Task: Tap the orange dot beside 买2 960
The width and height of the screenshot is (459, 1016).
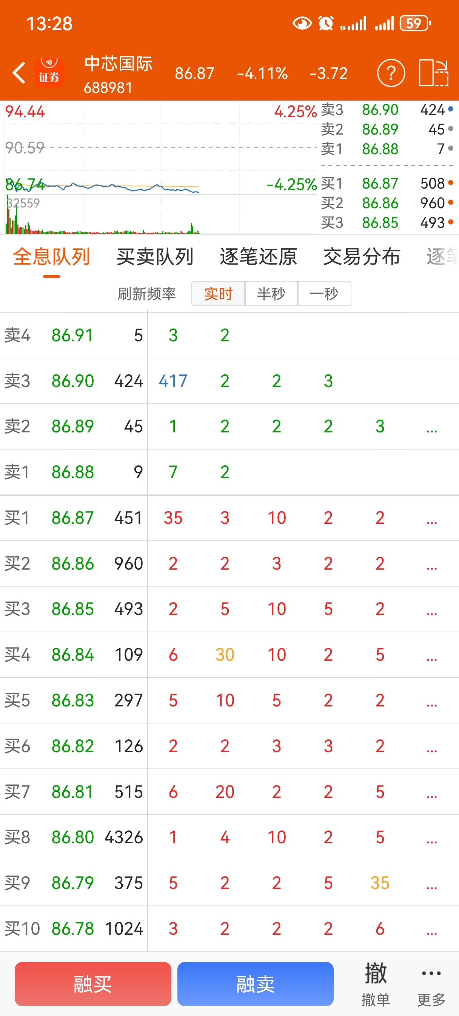Action: 451,202
